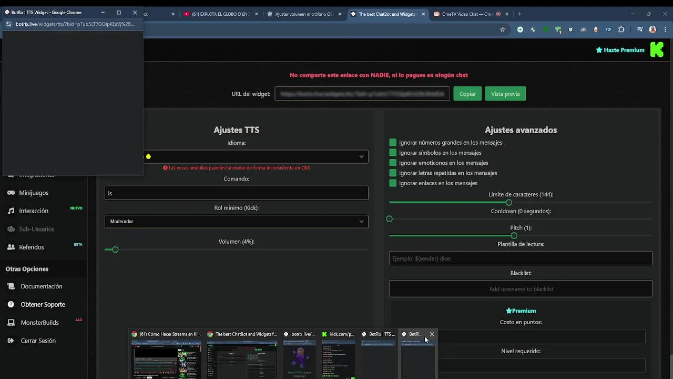
Task: Click the Obtener Soporte sidebar entry
Action: 43,304
